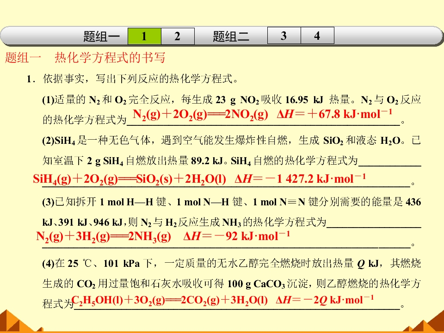
Task: Click the −1 427.2 kJ·mol⁻¹ enthalpy value
Action: coord(300,179)
